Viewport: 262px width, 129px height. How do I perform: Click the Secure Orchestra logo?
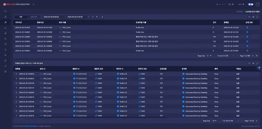coord(16,4)
